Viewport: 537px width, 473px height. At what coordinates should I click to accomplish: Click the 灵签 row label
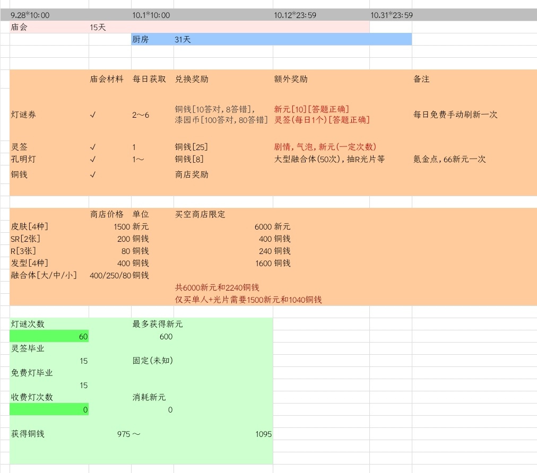pos(19,147)
